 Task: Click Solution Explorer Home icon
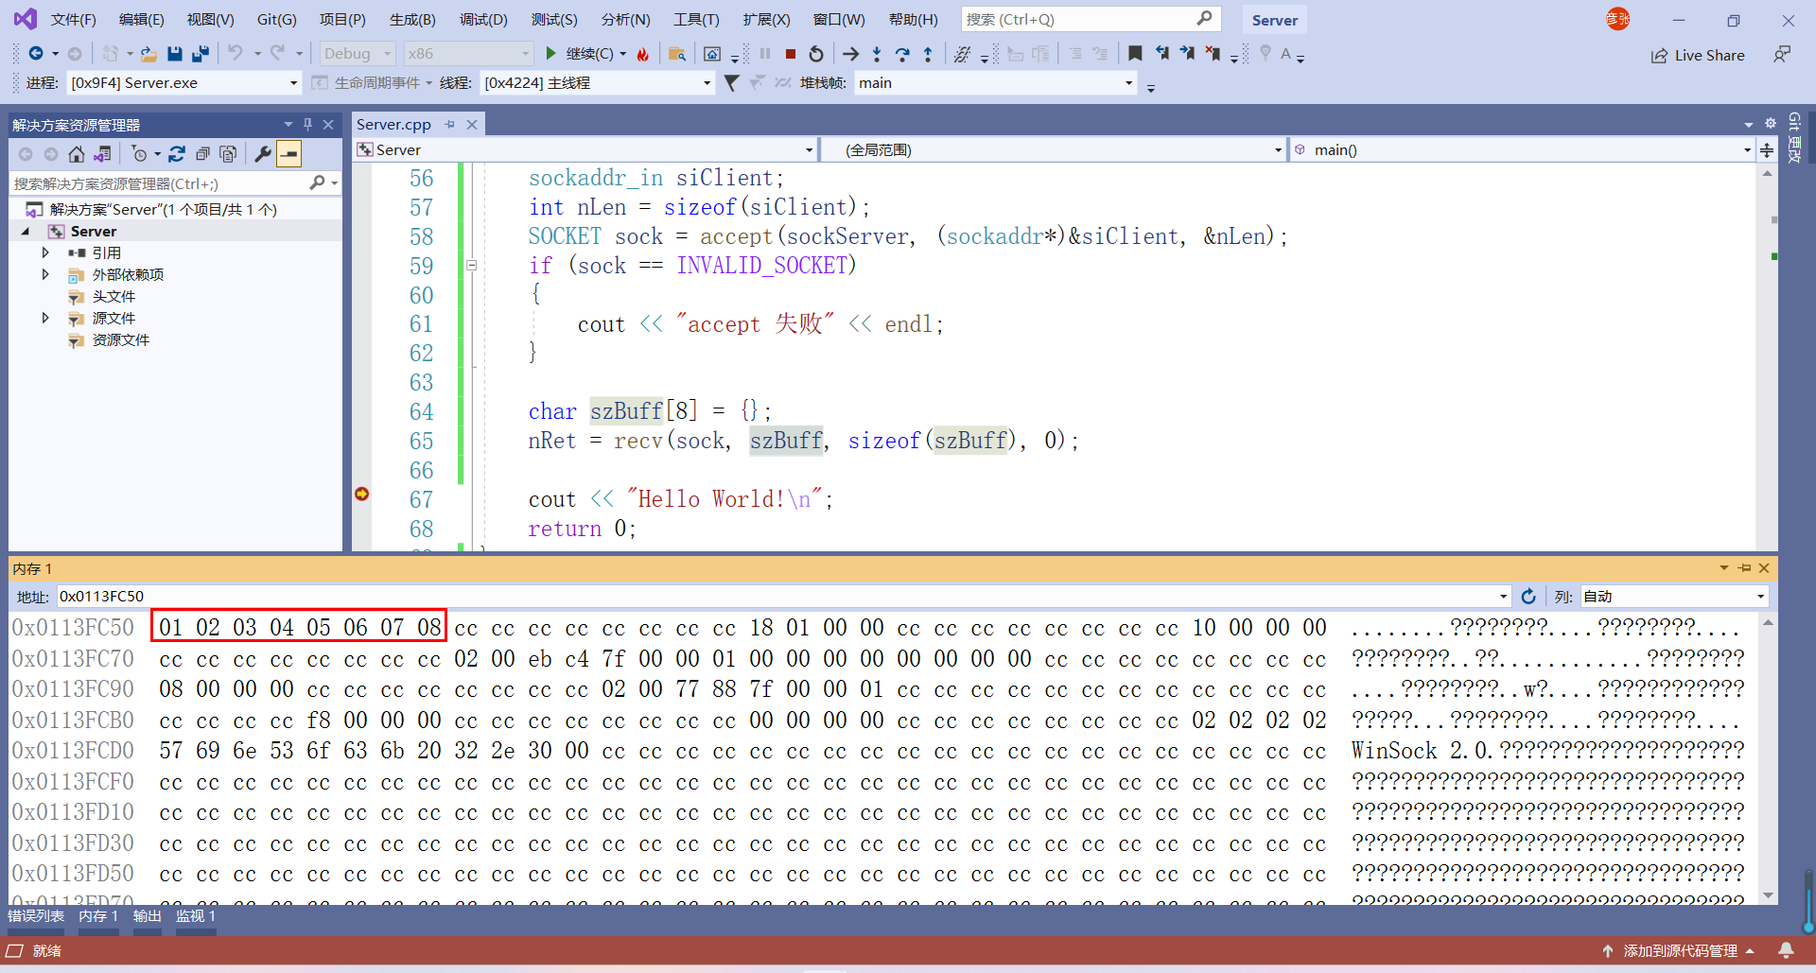(77, 153)
